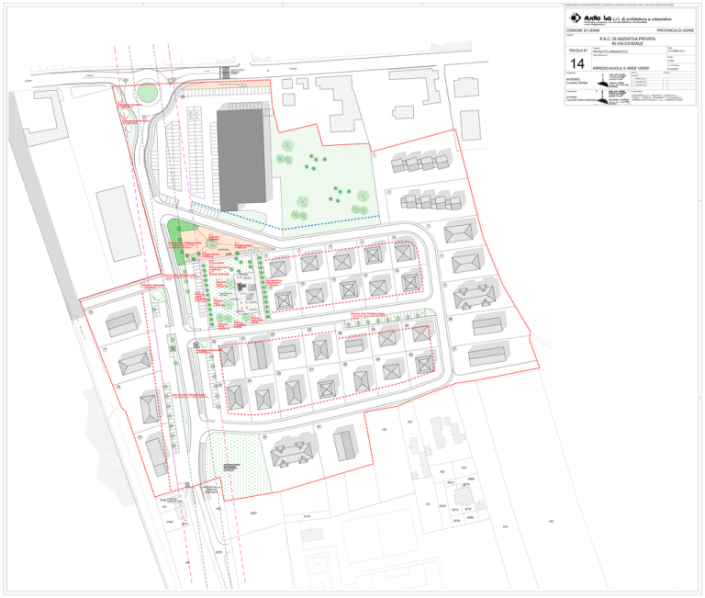Click the 'ARREDO AIUOLE E AREE VERDI' heading
Screen dimensions: 705x598
623,68
